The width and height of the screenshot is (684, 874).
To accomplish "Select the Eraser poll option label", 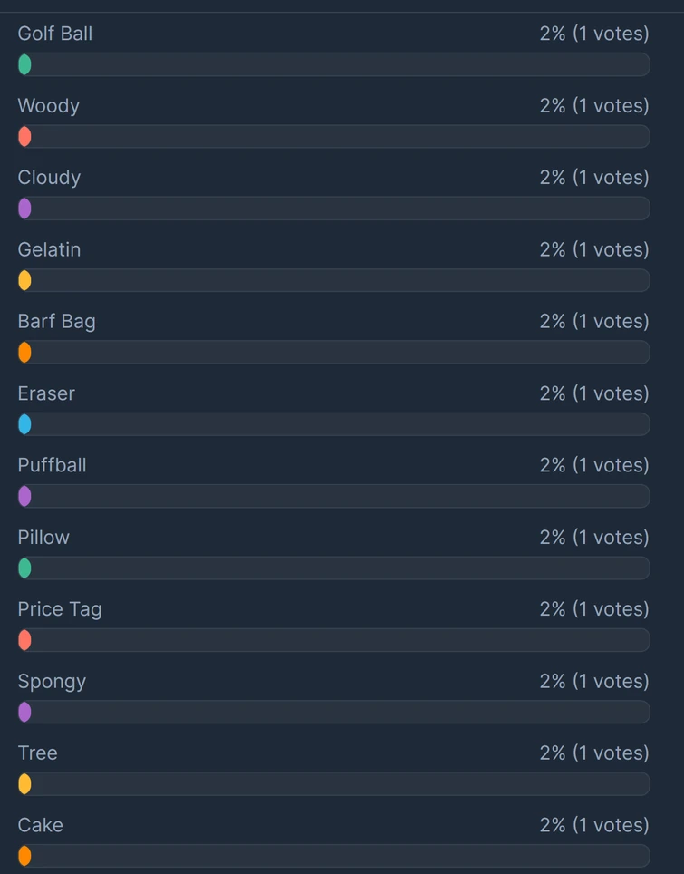I will pos(46,393).
